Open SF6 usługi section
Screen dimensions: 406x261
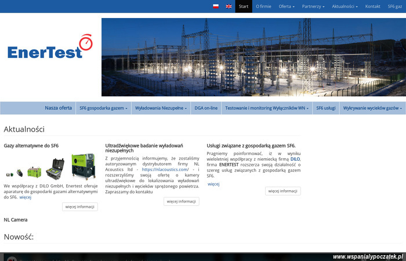tap(326, 108)
